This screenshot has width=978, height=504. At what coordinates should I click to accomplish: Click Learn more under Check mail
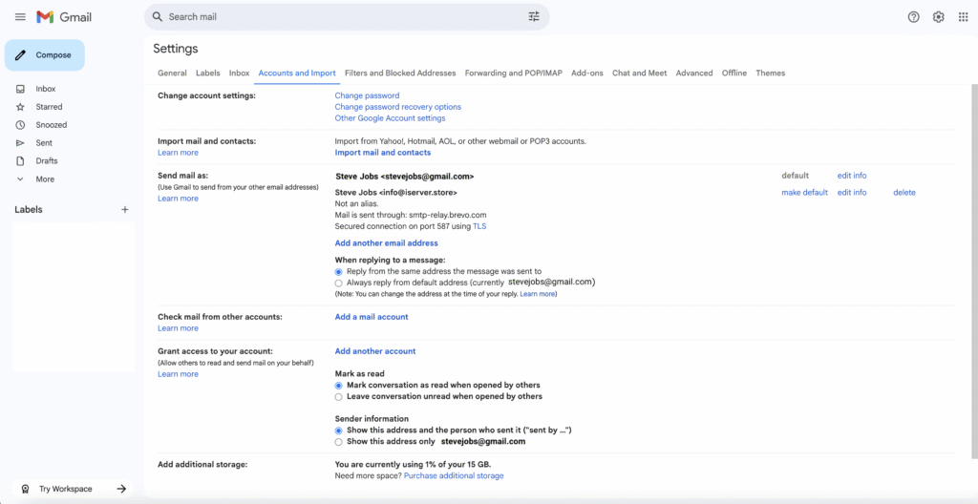click(178, 328)
